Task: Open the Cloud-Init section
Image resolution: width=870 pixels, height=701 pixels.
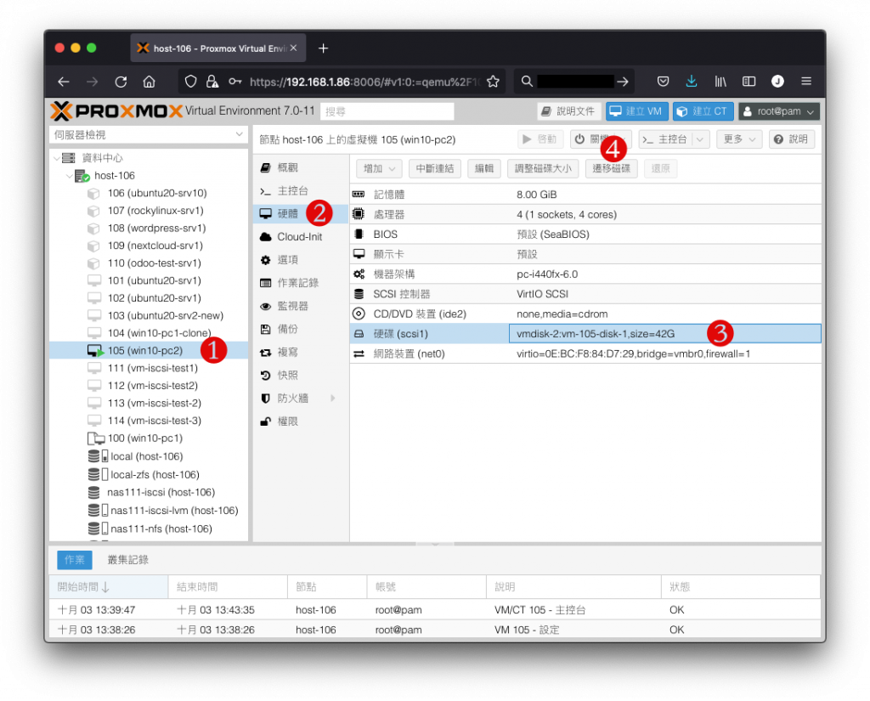Action: point(301,237)
